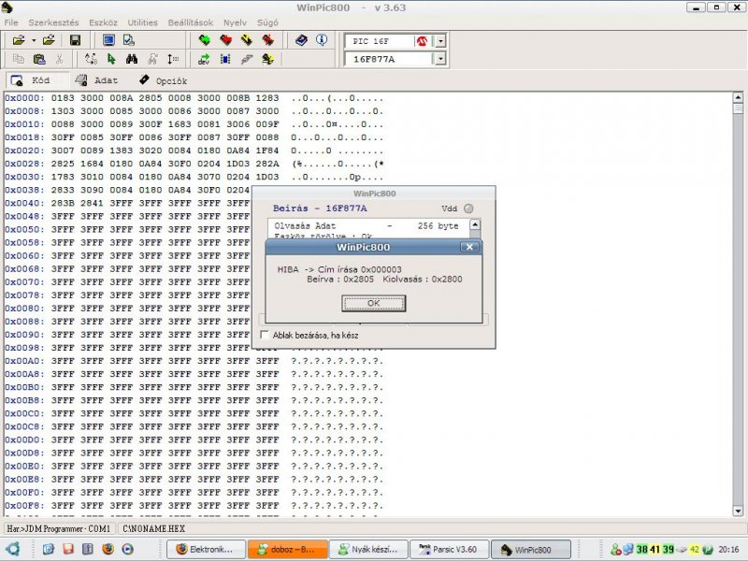Click the blue film-strip chip icon
Screen dimensions: 748x561
click(225, 59)
